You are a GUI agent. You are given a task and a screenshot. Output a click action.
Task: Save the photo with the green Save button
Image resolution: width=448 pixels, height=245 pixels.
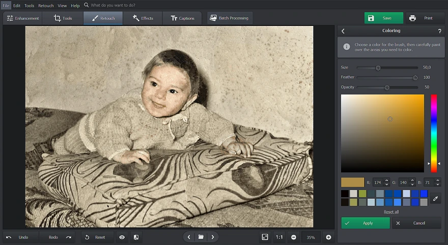point(384,18)
